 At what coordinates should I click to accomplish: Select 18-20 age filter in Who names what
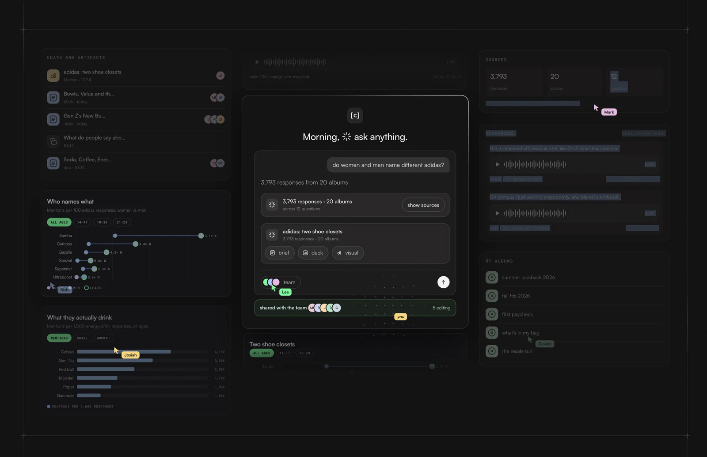coord(102,222)
